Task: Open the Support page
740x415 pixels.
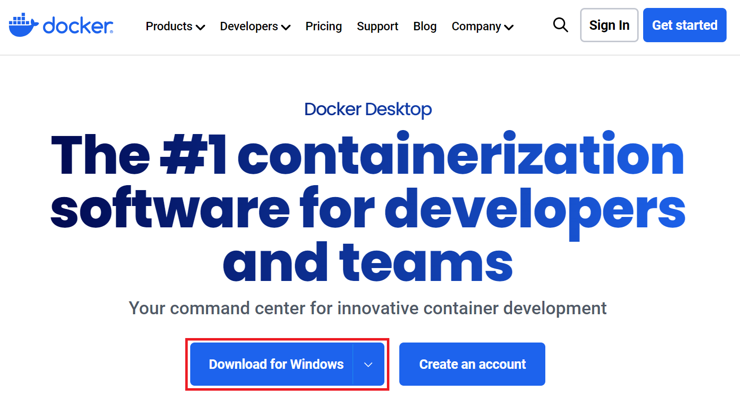Action: pyautogui.click(x=377, y=26)
